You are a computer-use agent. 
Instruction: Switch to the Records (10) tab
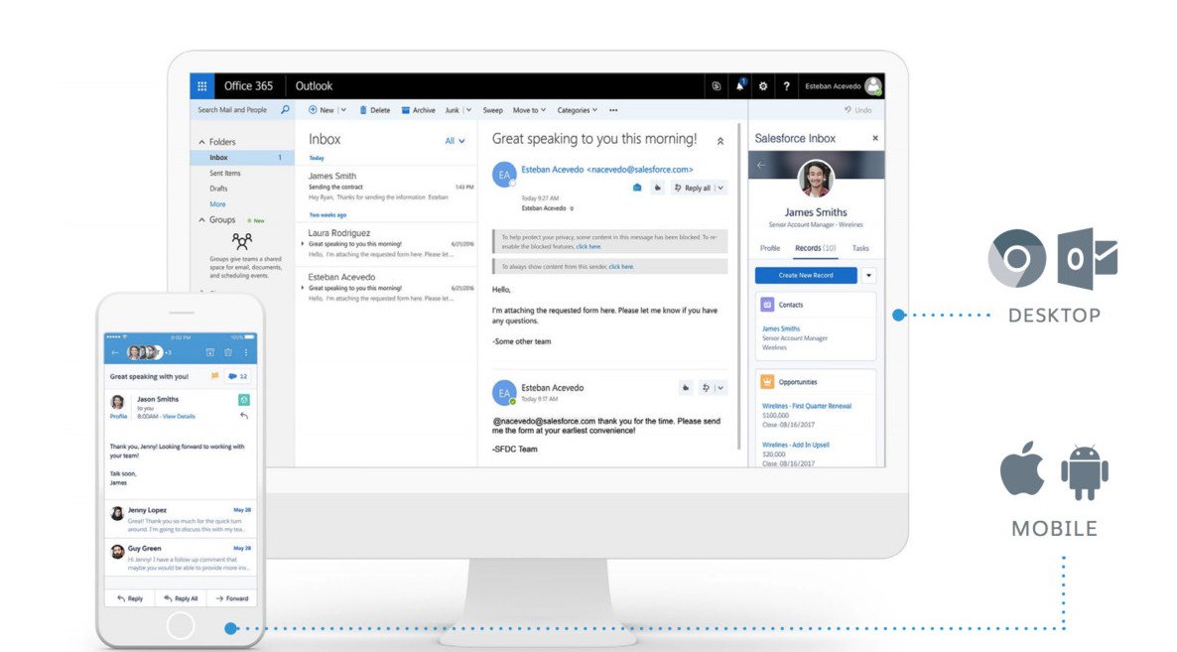815,247
